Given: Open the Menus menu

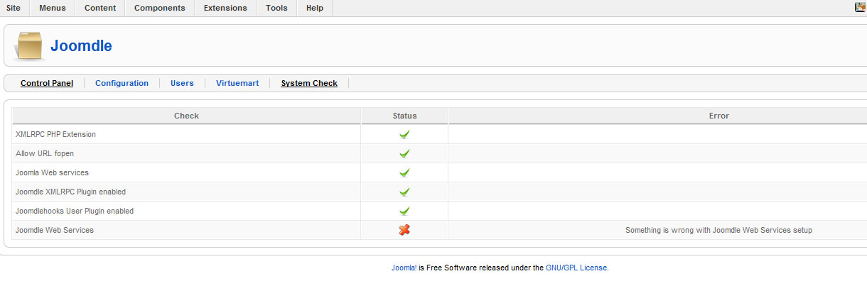Looking at the screenshot, I should pyautogui.click(x=53, y=9).
